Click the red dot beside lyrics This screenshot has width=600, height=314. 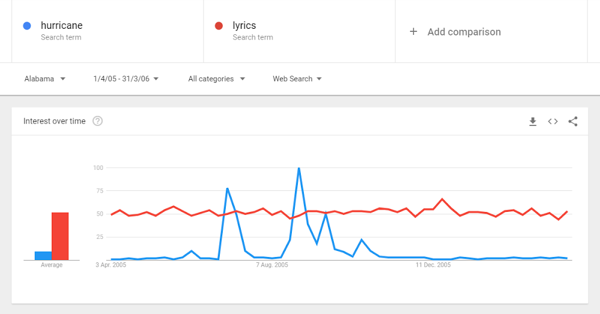pos(219,26)
